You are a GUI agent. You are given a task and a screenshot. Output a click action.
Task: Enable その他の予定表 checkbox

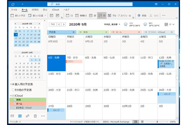[13, 90]
